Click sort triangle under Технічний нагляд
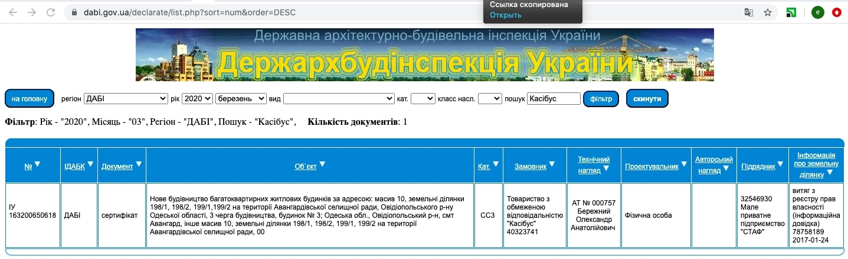This screenshot has height=259, width=848. [606, 168]
